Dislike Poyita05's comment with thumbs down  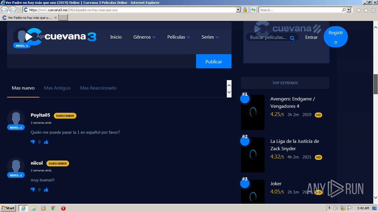(x=33, y=142)
